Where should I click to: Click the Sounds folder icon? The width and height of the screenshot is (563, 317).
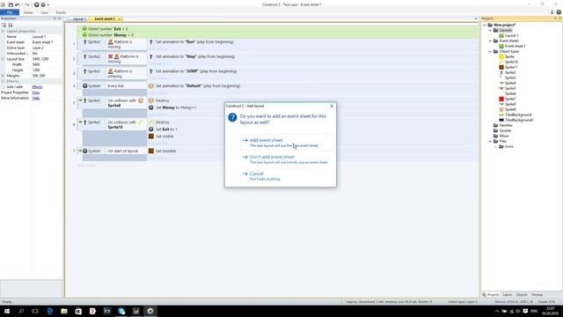coord(496,130)
